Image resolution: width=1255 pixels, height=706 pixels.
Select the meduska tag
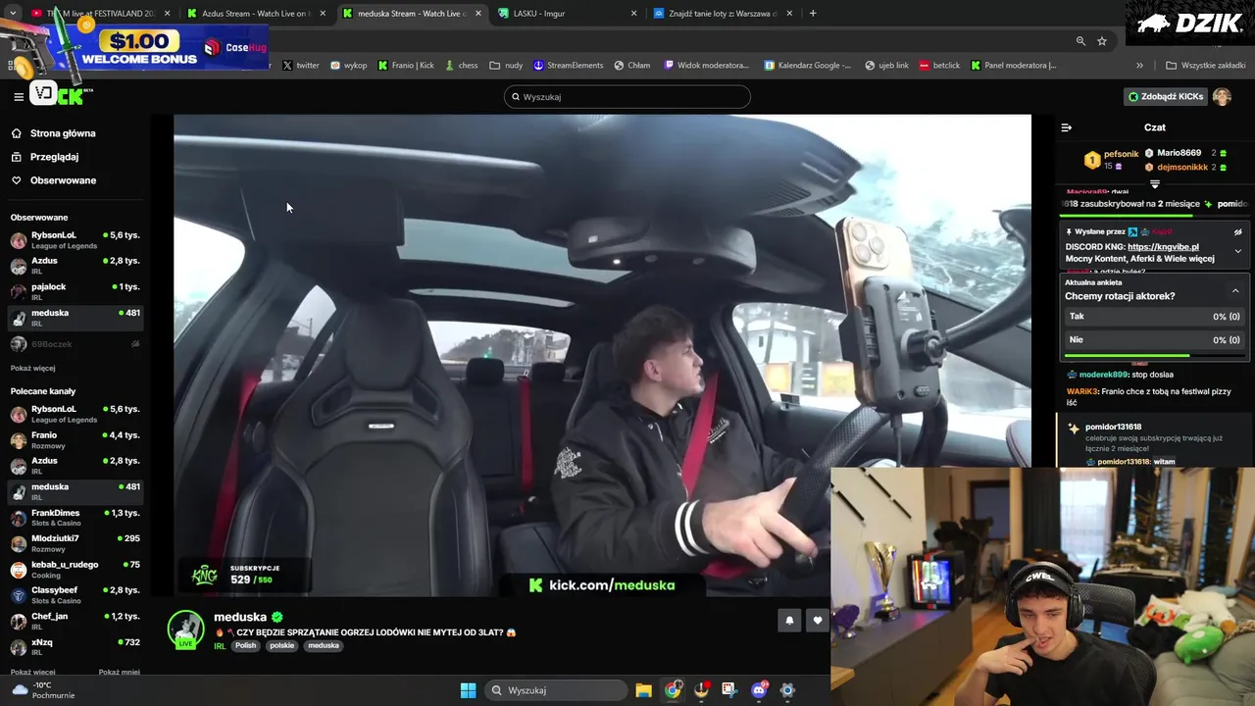tap(323, 645)
